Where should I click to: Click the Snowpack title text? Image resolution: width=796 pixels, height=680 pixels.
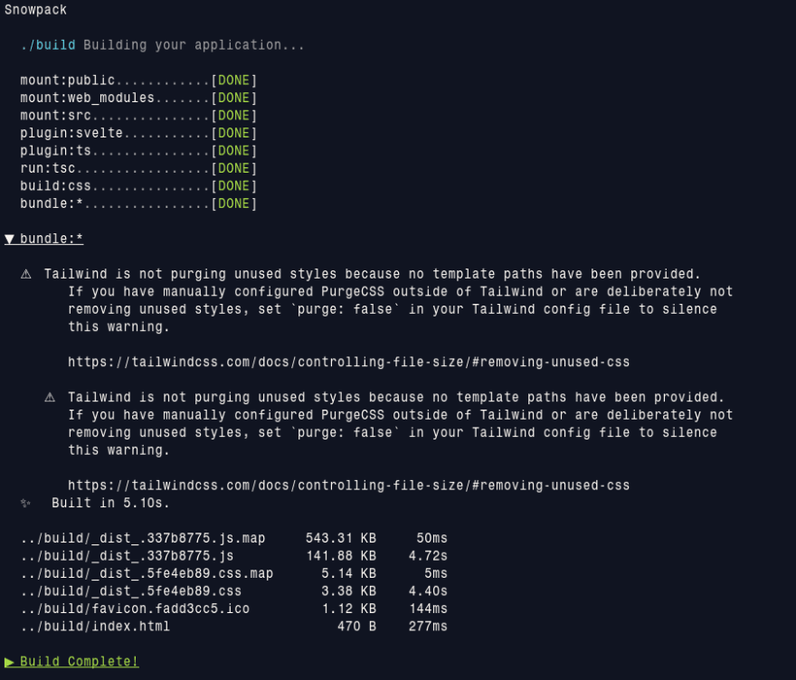35,10
